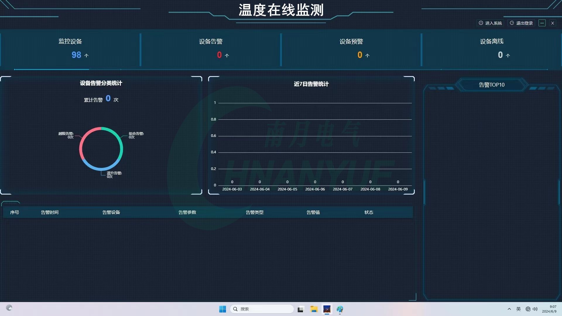
Task: Open File Explorer from taskbar
Action: [314, 309]
